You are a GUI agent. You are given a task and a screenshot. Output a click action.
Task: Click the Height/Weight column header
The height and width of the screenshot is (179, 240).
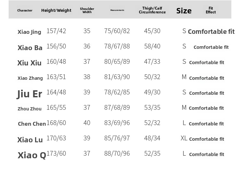click(x=56, y=11)
